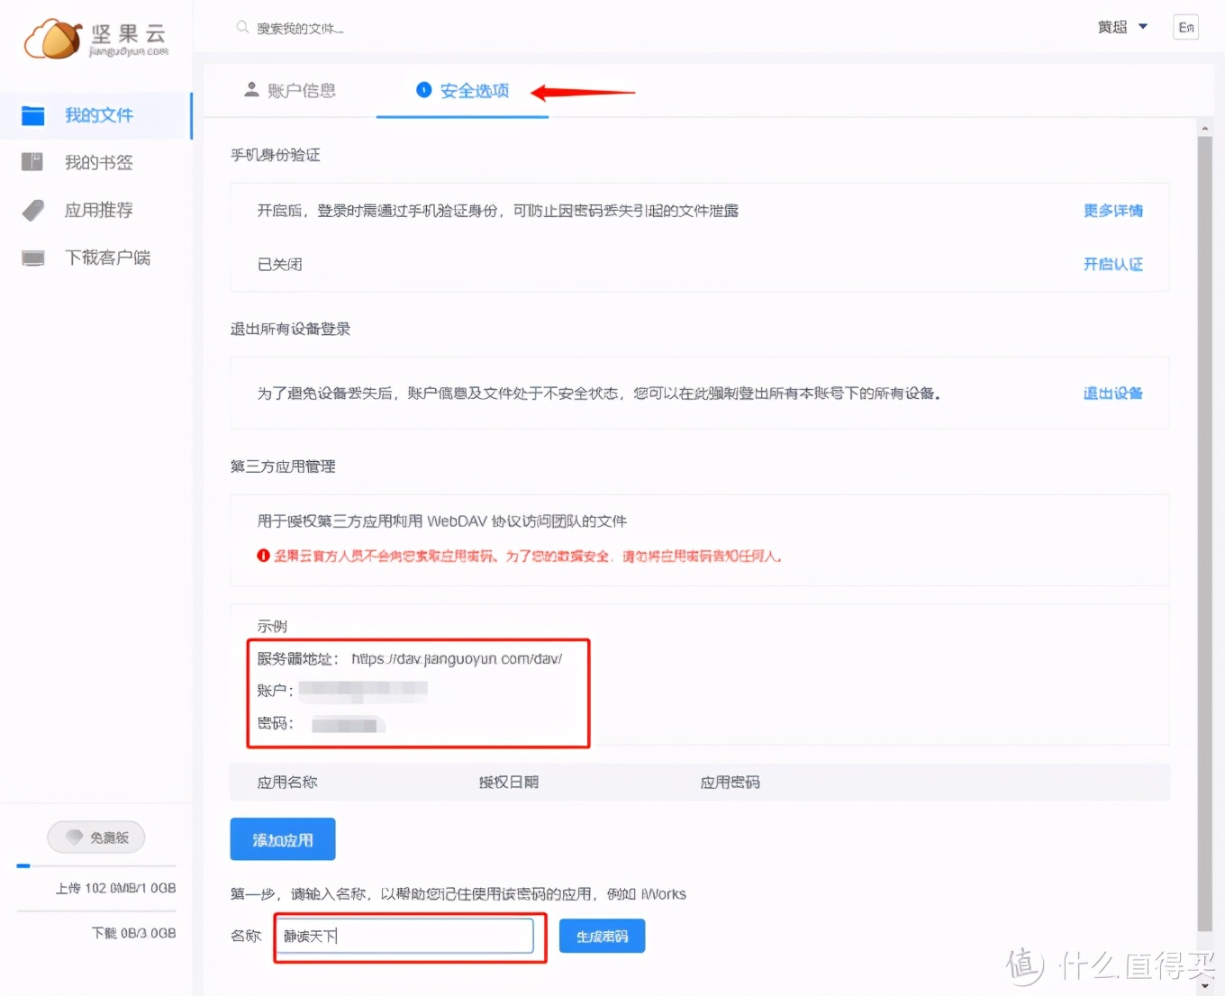Switch interface language with the En button
The width and height of the screenshot is (1225, 996).
pyautogui.click(x=1185, y=27)
